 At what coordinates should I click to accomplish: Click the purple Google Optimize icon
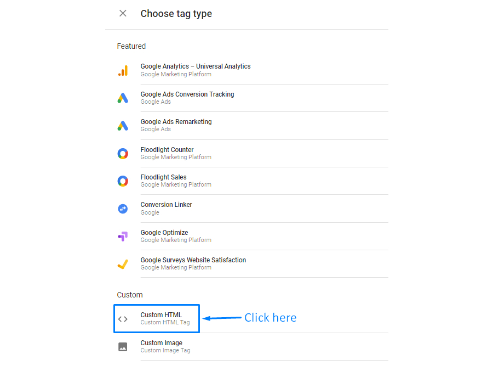pyautogui.click(x=123, y=236)
